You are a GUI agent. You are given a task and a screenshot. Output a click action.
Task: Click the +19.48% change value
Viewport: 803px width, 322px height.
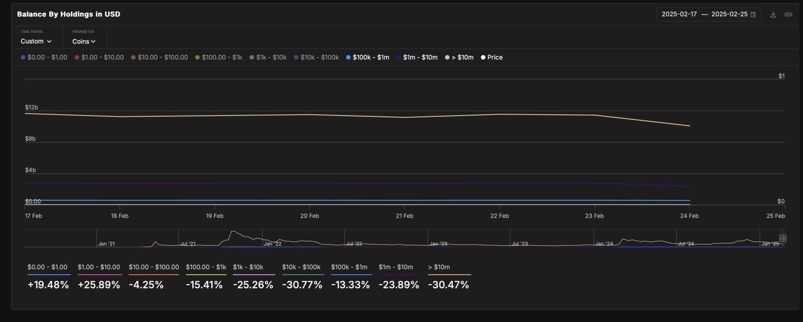[x=48, y=285]
